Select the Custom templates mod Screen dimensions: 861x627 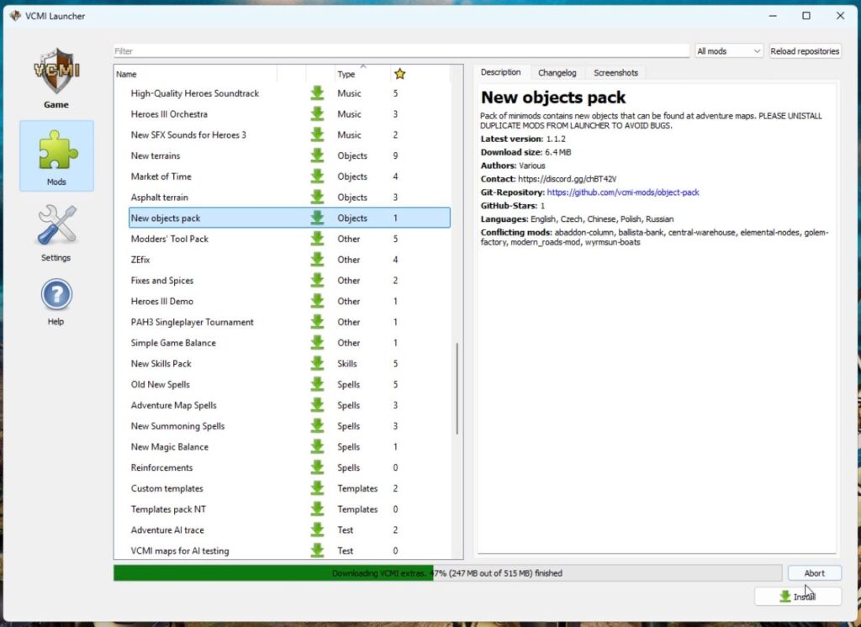[289, 488]
